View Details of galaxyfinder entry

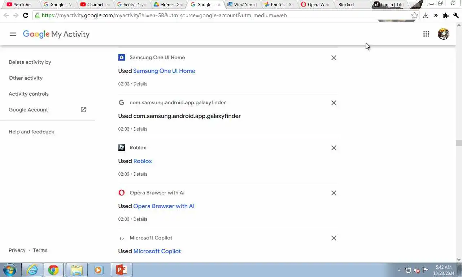pyautogui.click(x=140, y=129)
